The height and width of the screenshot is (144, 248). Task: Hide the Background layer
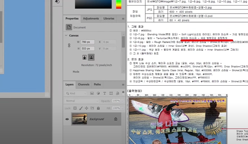click(x=67, y=119)
